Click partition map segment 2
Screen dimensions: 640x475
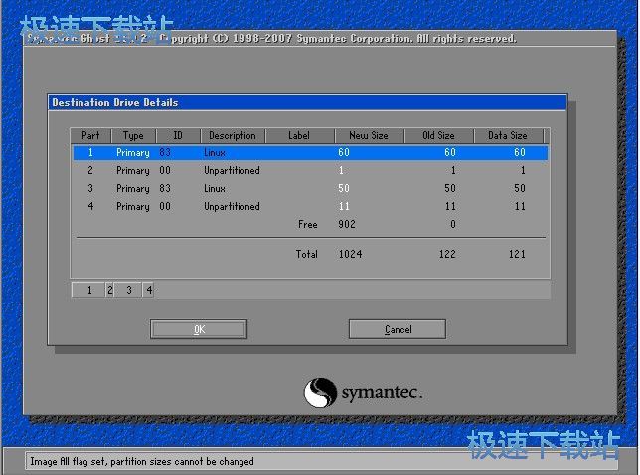[x=109, y=290]
